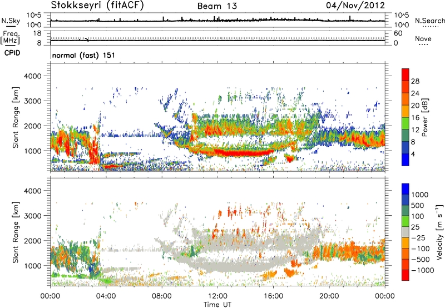Click the blue bottom of the Power color bar

pyautogui.click(x=406, y=160)
